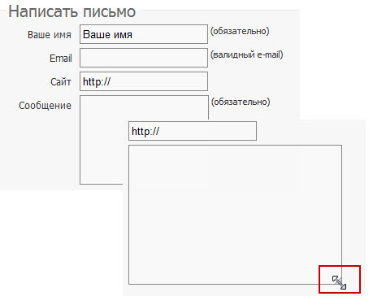Click the "Сообщение" label text
Viewport: 373px width, 305px height.
coord(45,105)
